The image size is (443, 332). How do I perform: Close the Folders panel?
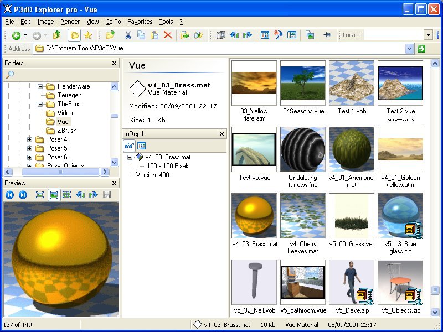pyautogui.click(x=114, y=63)
